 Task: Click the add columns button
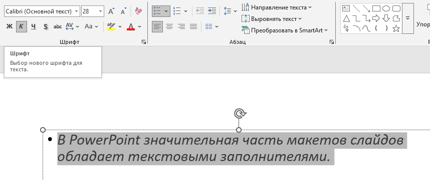tap(208, 26)
